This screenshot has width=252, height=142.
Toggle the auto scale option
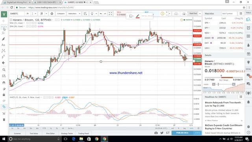point(191,128)
